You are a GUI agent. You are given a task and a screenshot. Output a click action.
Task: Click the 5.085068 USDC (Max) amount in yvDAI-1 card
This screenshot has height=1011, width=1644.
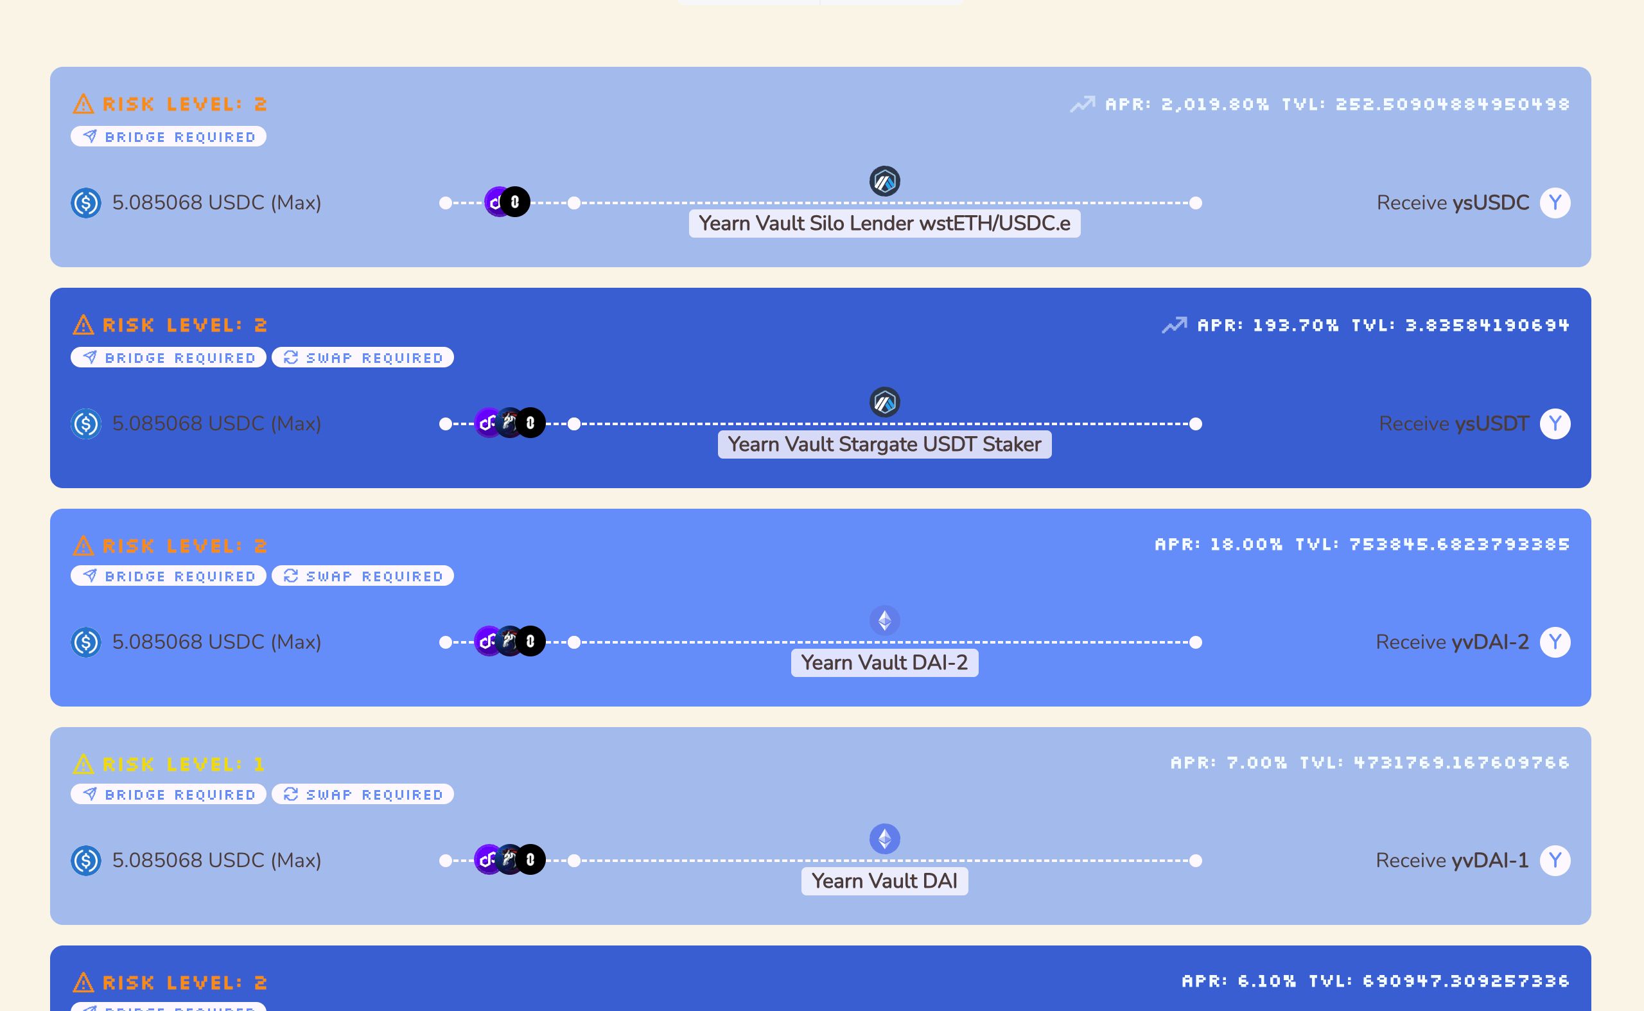(216, 861)
